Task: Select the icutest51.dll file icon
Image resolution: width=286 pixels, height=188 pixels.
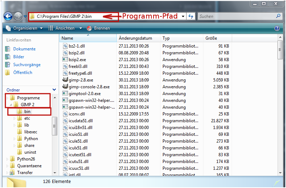Action: click(x=65, y=155)
